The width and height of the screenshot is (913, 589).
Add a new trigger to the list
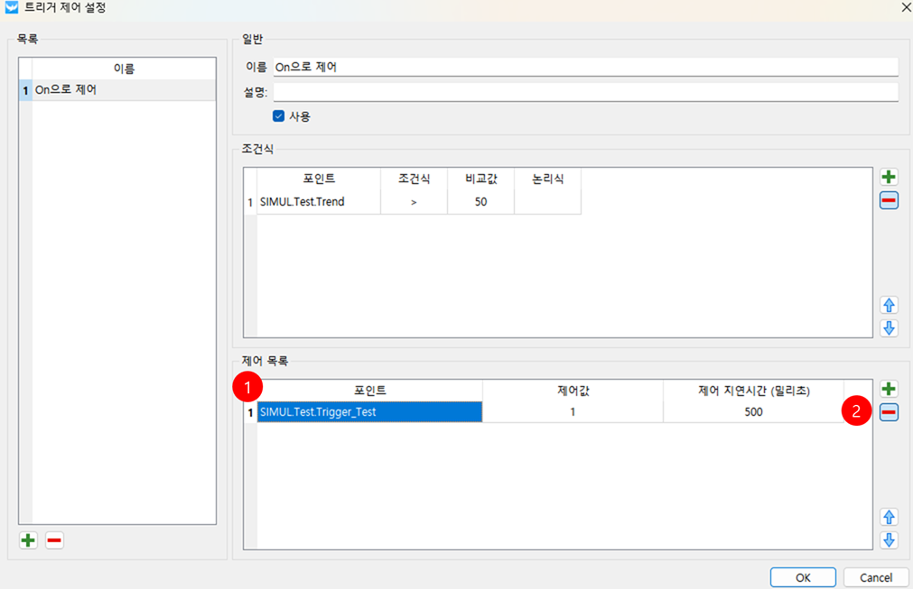pyautogui.click(x=28, y=540)
